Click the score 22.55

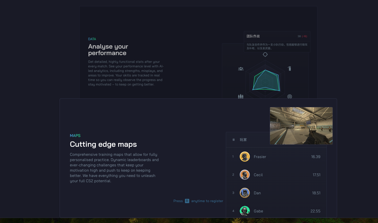coord(315,211)
